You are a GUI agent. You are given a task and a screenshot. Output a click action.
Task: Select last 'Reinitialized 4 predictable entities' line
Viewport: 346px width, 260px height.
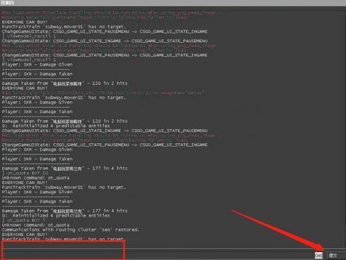click(x=56, y=216)
